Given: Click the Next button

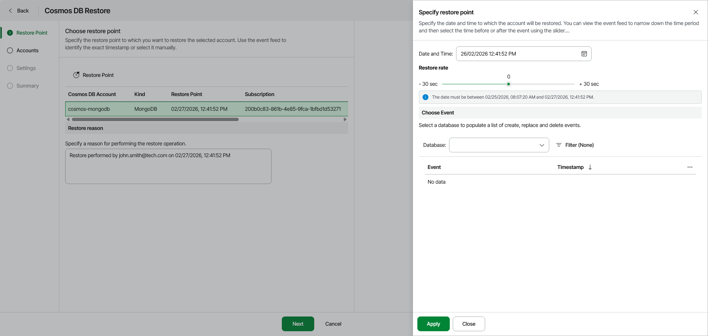Looking at the screenshot, I should 298,324.
